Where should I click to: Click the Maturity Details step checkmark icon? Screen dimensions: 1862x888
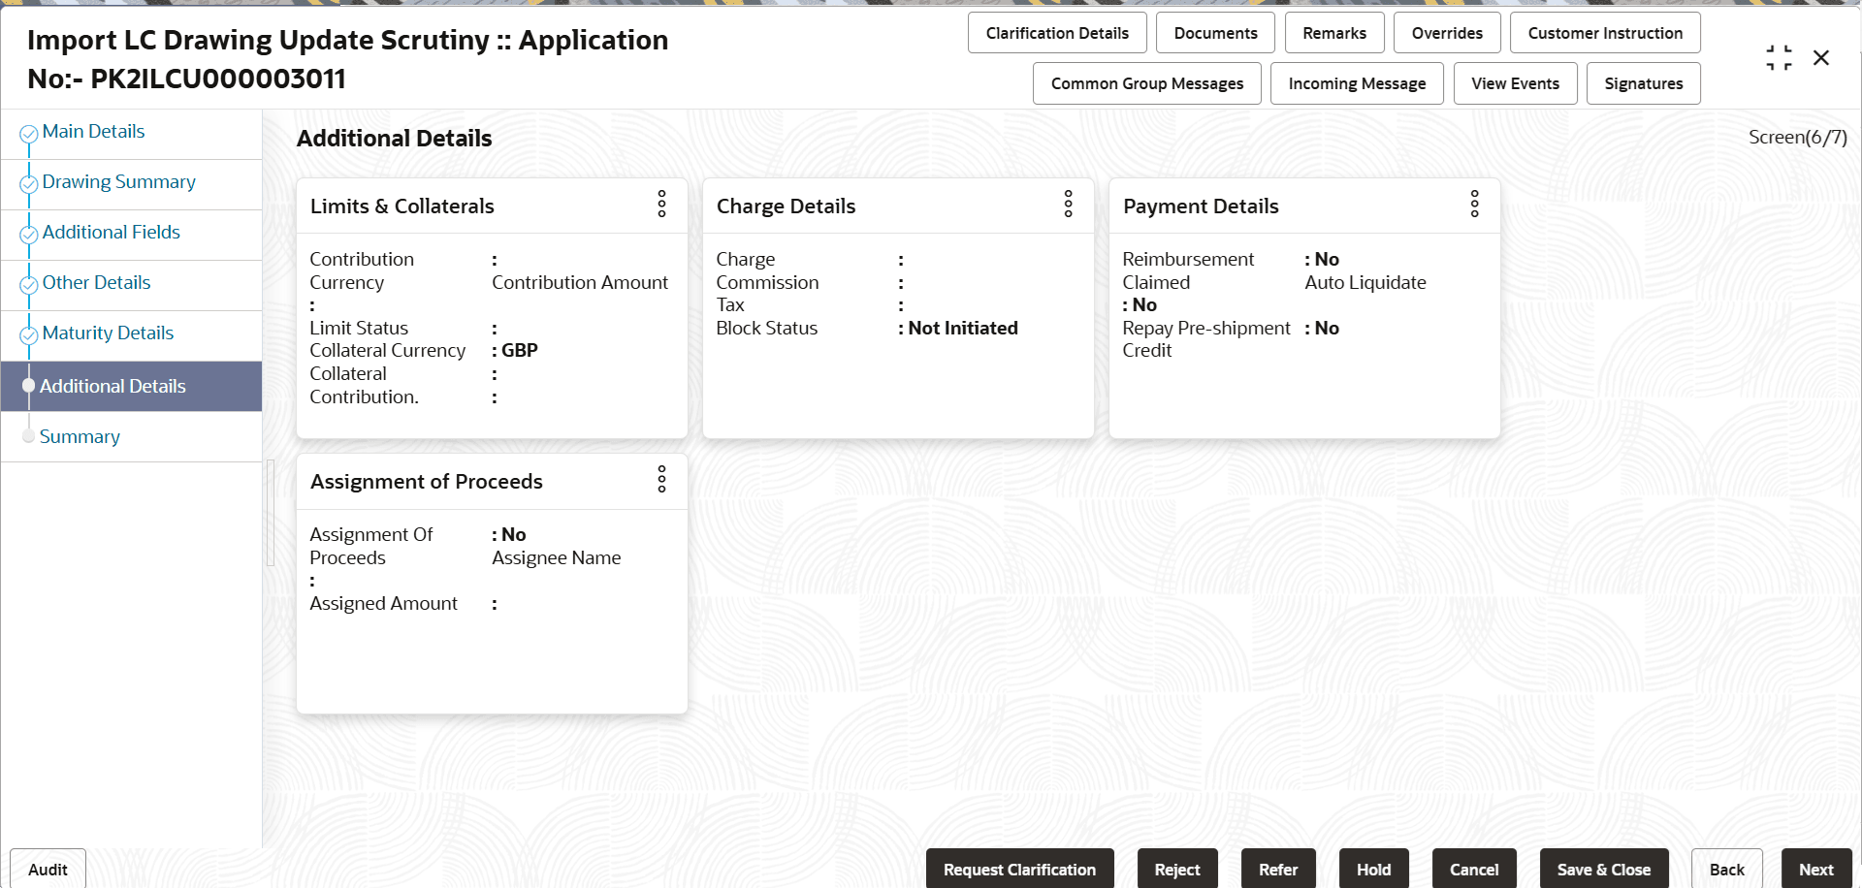click(29, 335)
